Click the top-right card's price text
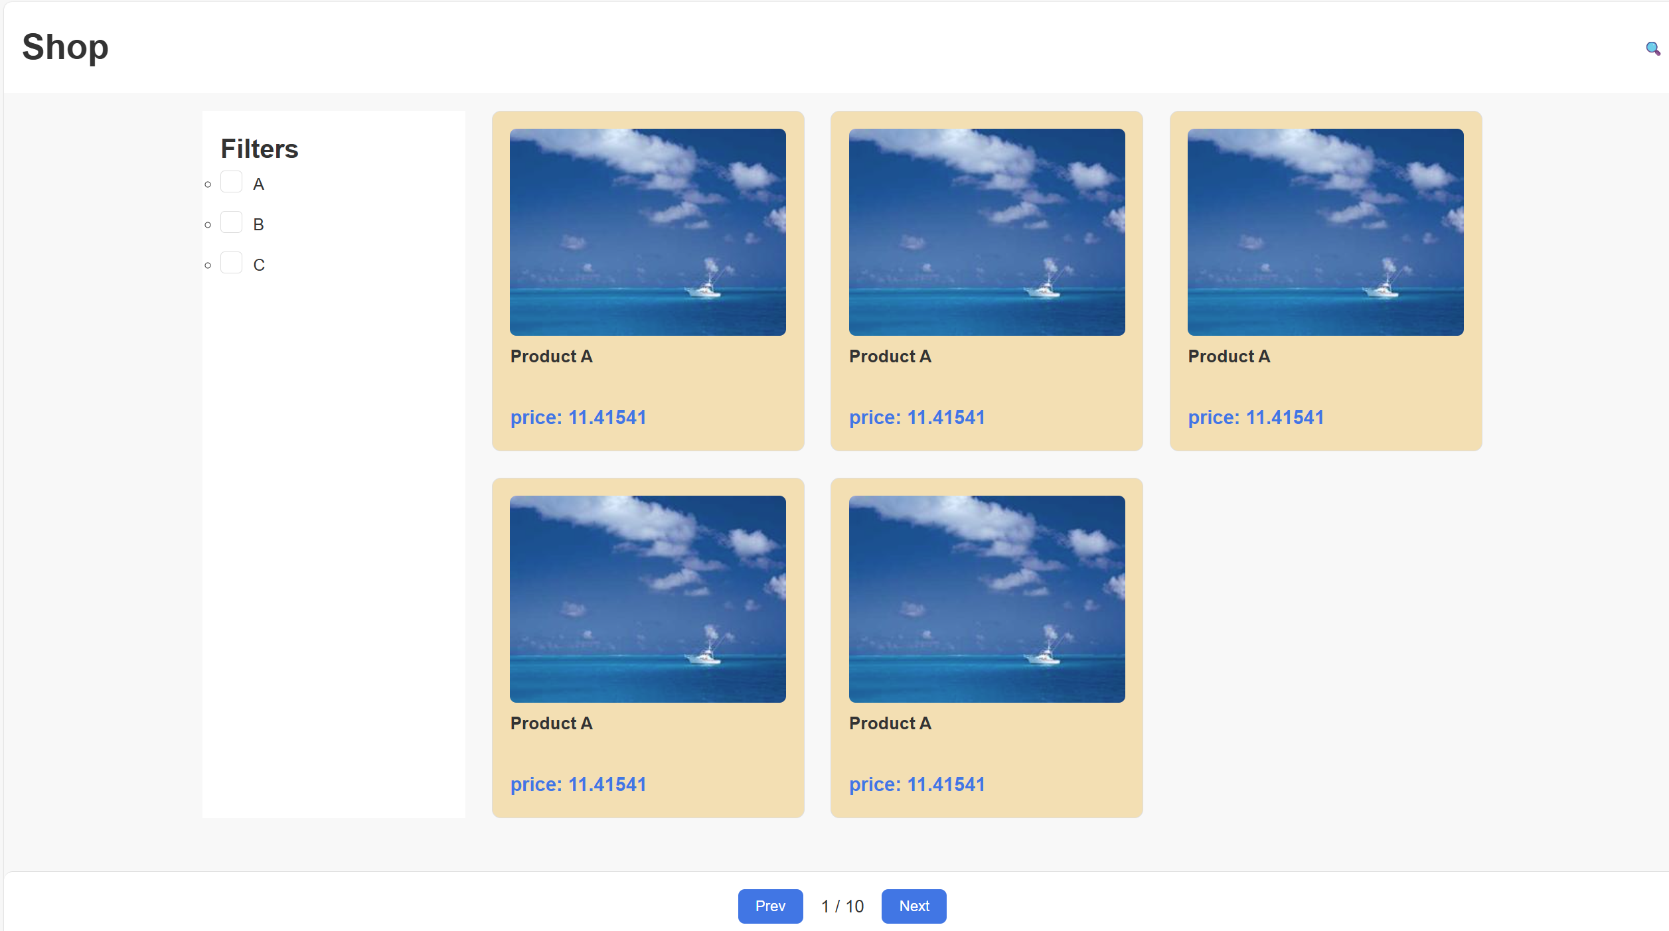This screenshot has width=1669, height=931. (1255, 417)
